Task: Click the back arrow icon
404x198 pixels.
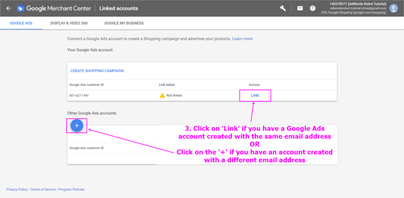Action: pos(9,8)
